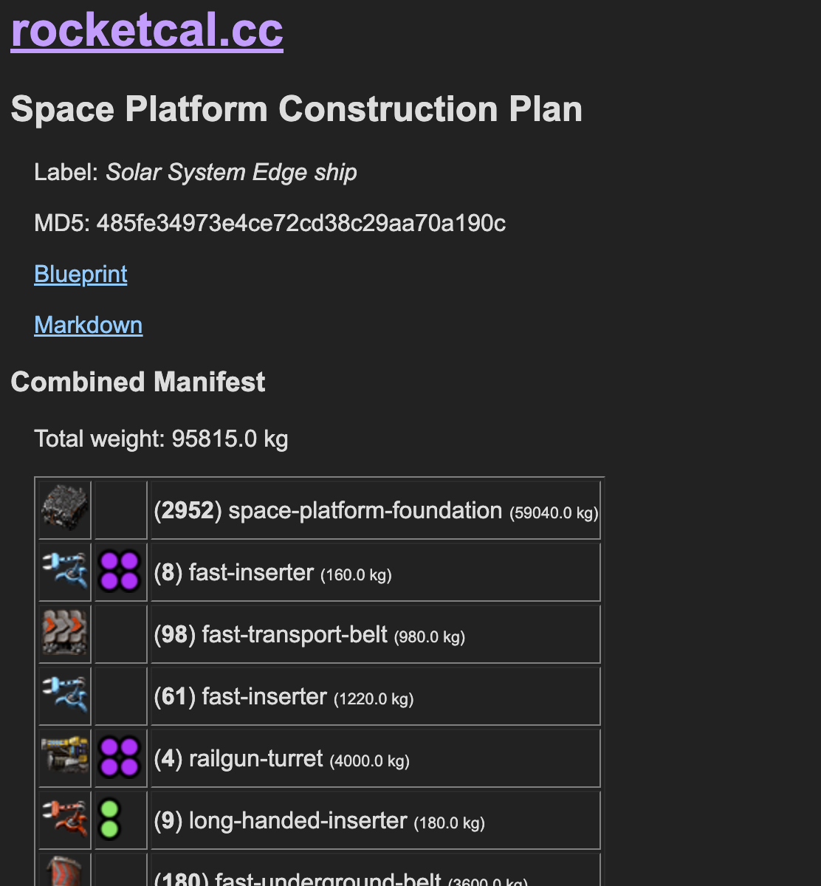The height and width of the screenshot is (886, 821).
Task: Click purple quality icon beside 8 fast-inserters
Action: pos(120,571)
